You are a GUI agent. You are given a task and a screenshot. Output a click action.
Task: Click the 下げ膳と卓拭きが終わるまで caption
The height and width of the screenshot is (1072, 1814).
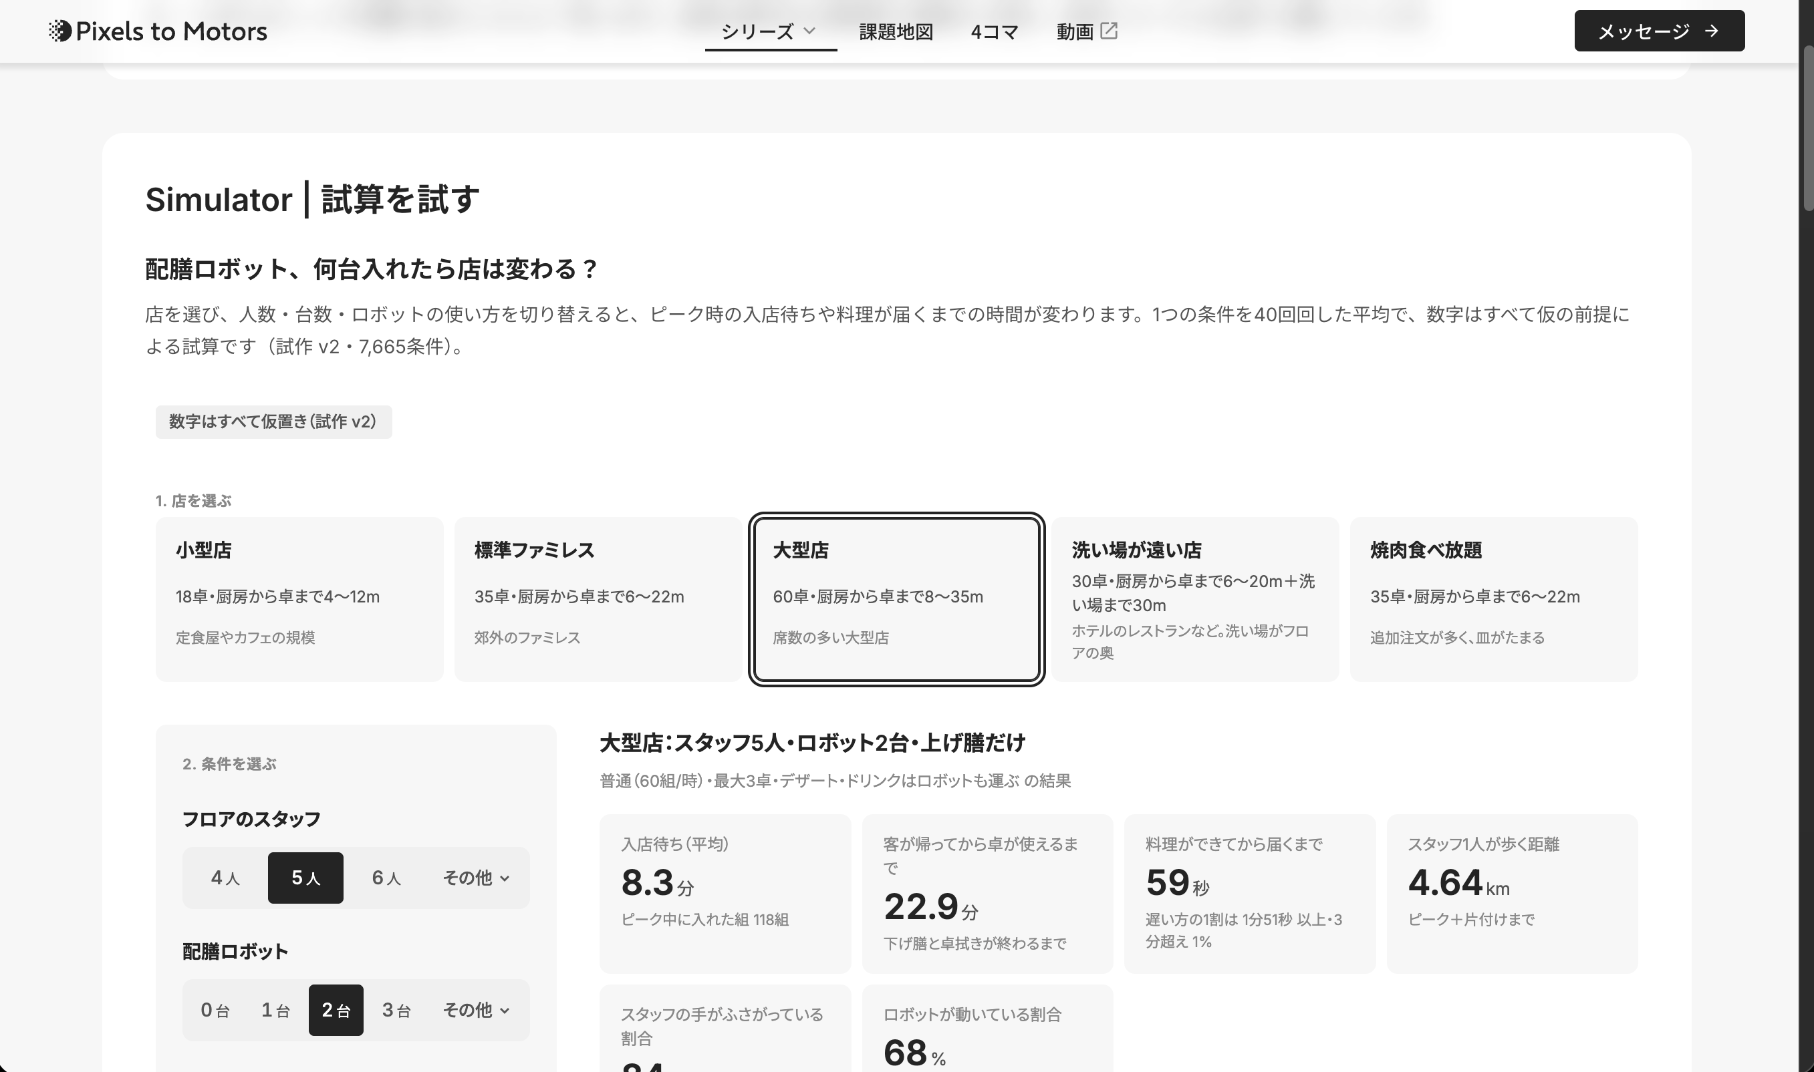(x=975, y=943)
